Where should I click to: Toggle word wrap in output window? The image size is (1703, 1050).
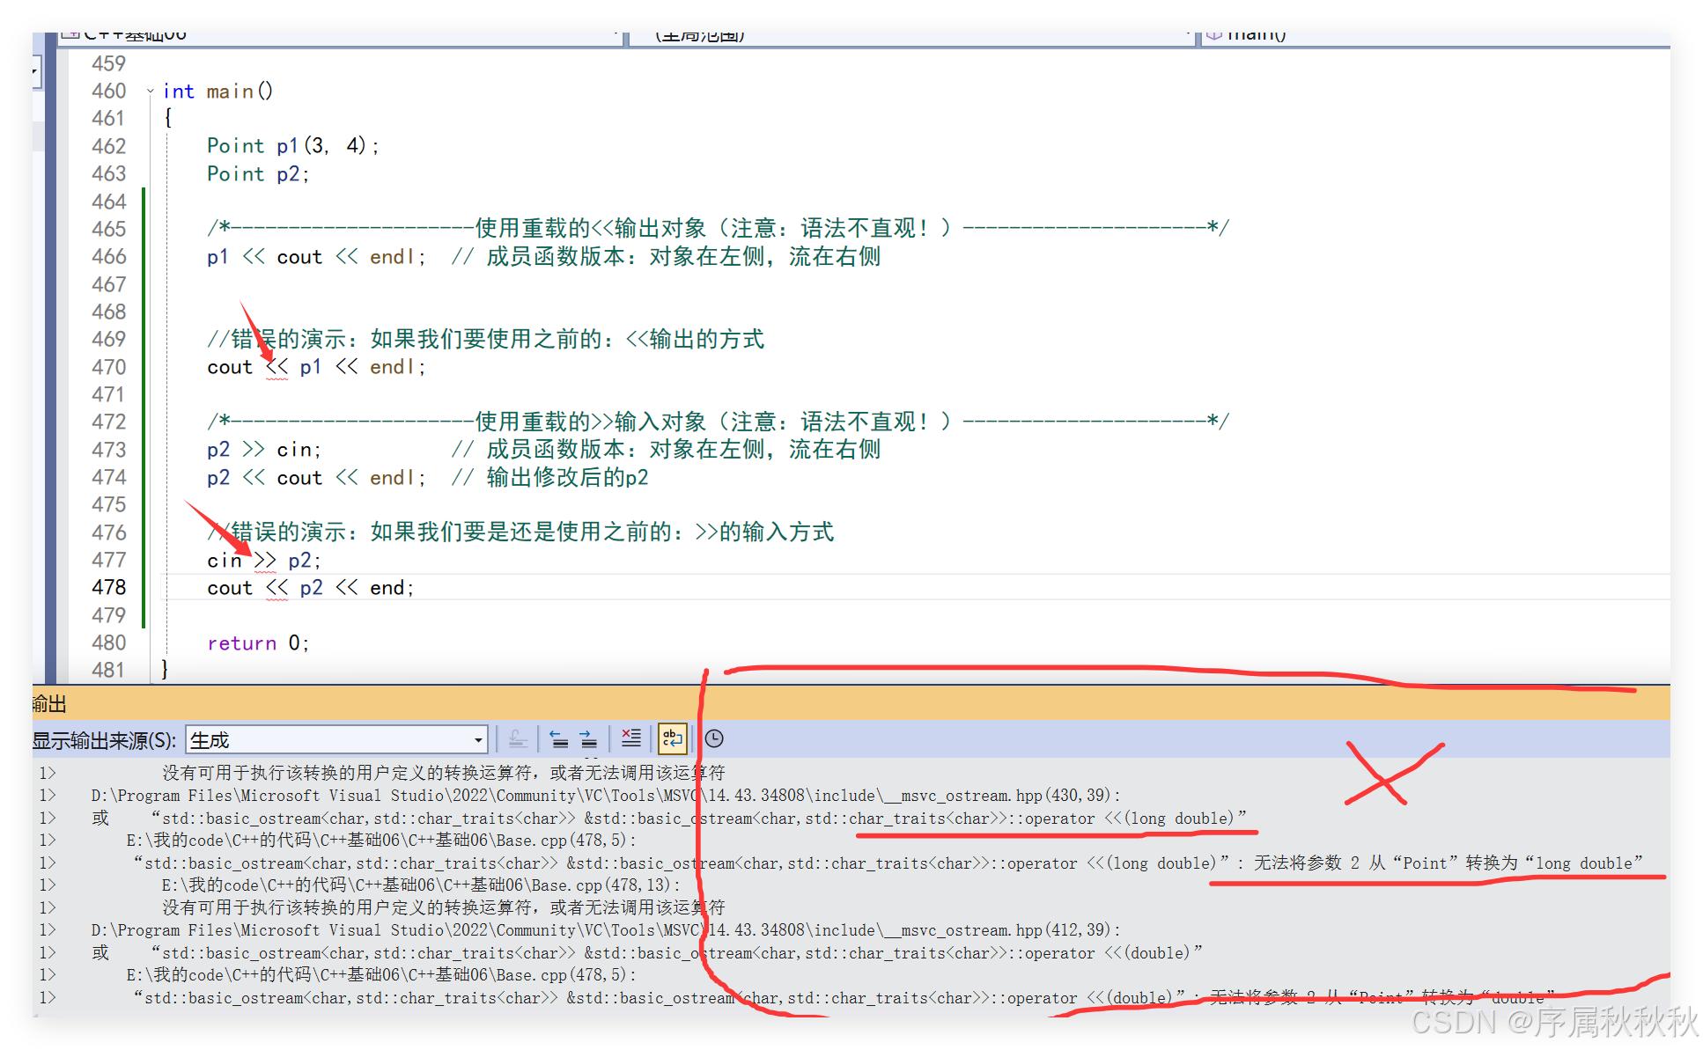(672, 738)
